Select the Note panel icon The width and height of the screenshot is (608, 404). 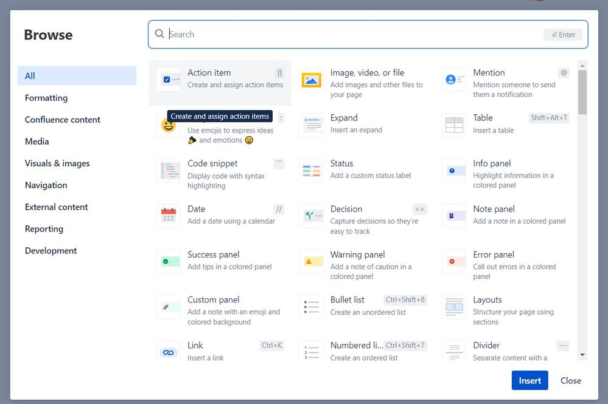[453, 216]
